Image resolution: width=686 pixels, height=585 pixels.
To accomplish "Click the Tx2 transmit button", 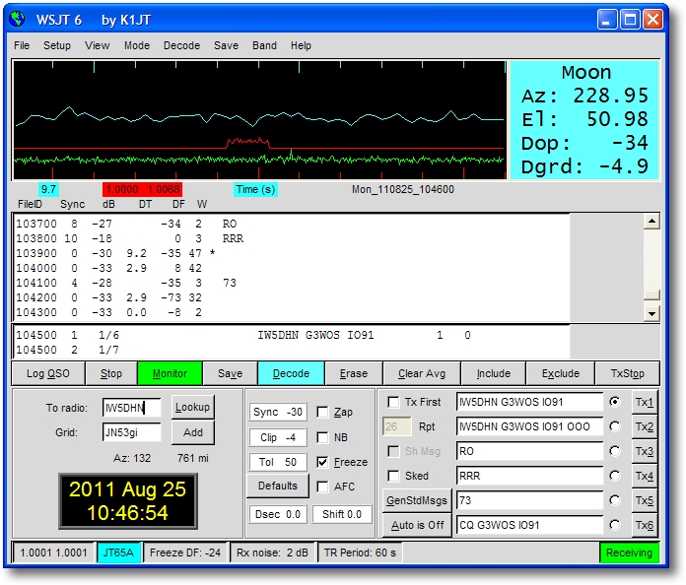I will point(645,426).
